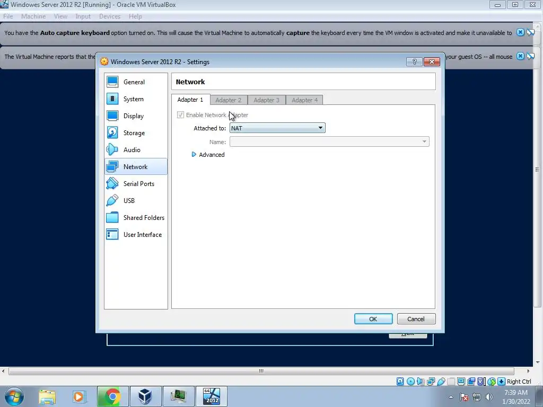Open Display settings monitor icon
Screen dimensions: 543x407
tap(112, 116)
